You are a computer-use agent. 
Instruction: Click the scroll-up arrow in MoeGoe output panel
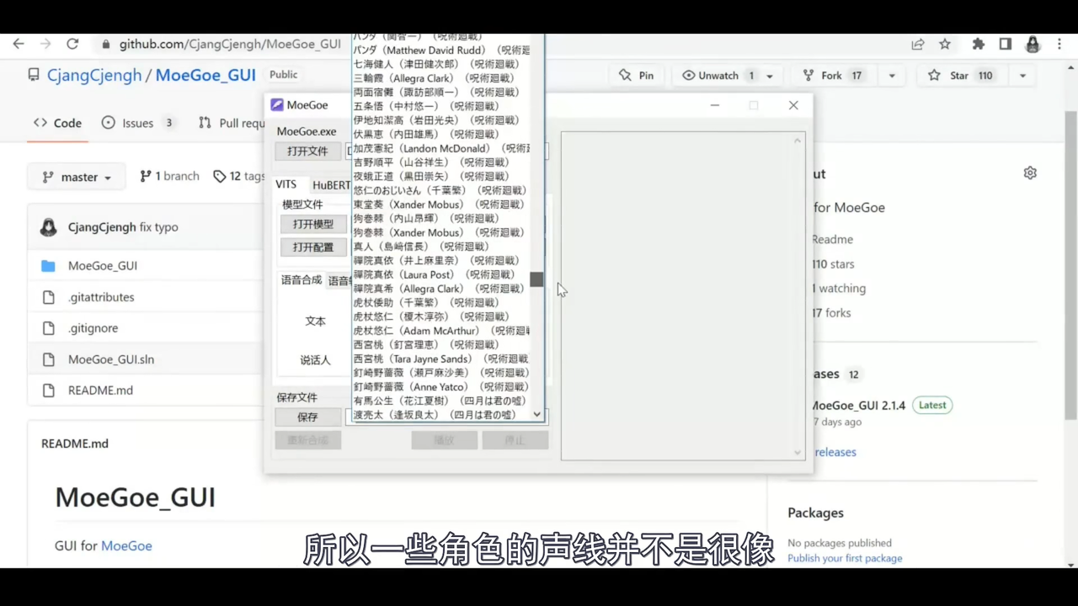[x=798, y=140]
